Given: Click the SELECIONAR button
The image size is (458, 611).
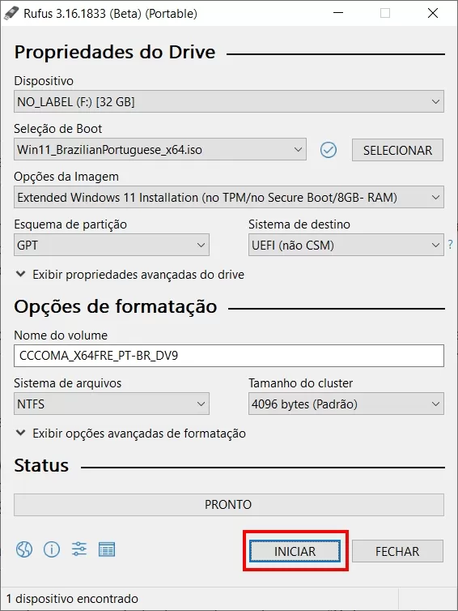Looking at the screenshot, I should 397,150.
